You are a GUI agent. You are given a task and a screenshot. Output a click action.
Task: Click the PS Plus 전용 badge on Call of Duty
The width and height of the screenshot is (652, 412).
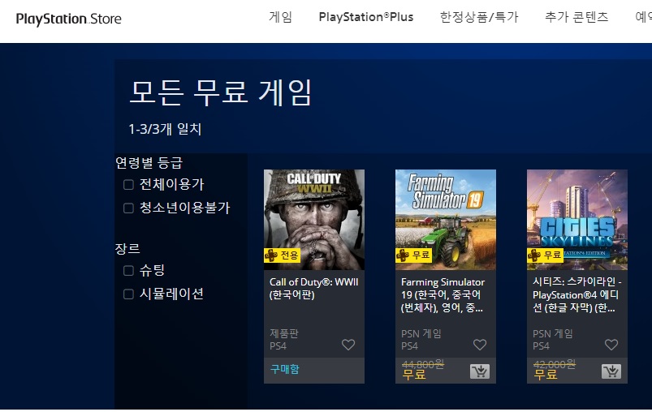(282, 255)
